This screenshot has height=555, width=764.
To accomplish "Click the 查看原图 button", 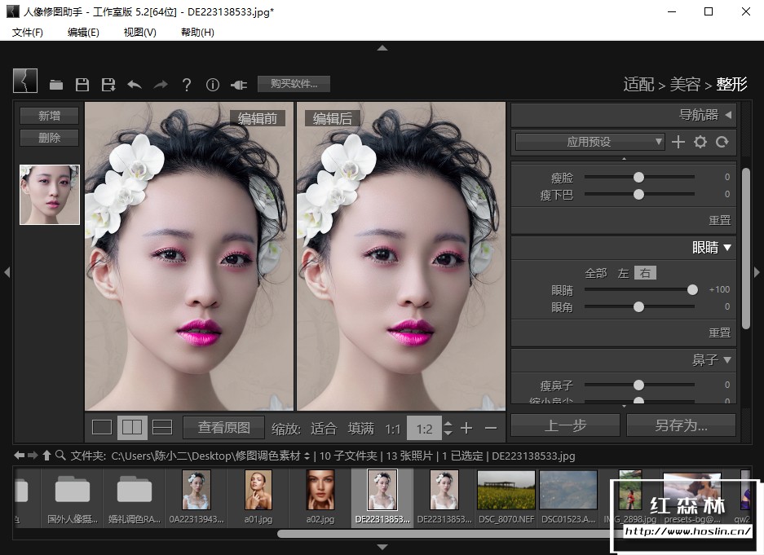I will pyautogui.click(x=223, y=427).
